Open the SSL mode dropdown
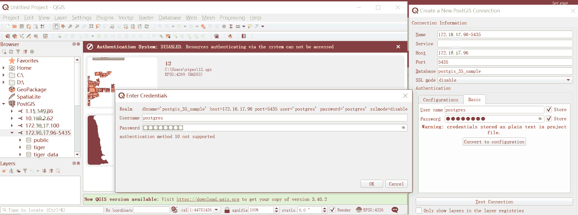The width and height of the screenshot is (578, 215). [x=568, y=80]
